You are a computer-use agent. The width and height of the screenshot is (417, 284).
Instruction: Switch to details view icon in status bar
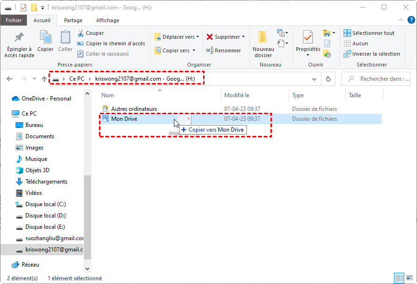[x=399, y=278]
